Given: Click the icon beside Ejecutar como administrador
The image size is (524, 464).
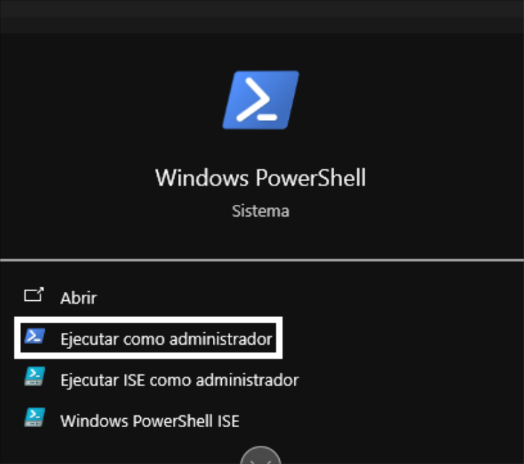Looking at the screenshot, I should pyautogui.click(x=33, y=338).
